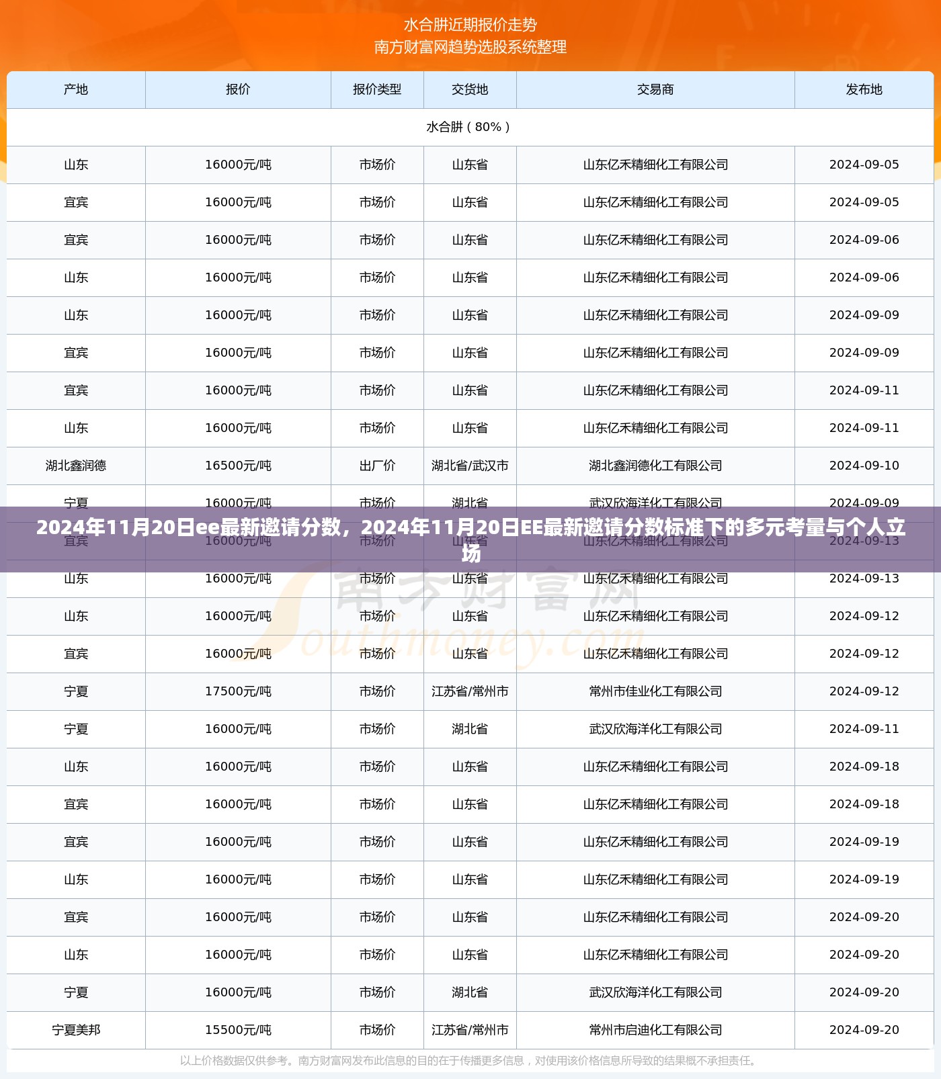Click the 出厂价 quote type cell
The image size is (941, 1079).
tap(377, 466)
